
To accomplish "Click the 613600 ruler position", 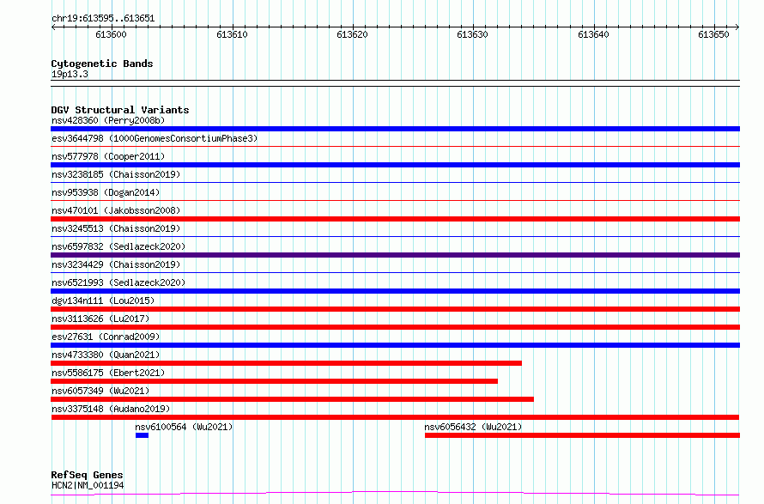I will click(111, 34).
